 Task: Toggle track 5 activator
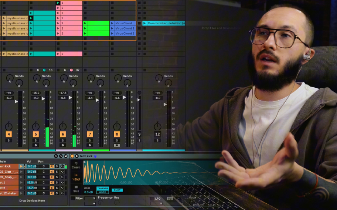click(x=36, y=134)
